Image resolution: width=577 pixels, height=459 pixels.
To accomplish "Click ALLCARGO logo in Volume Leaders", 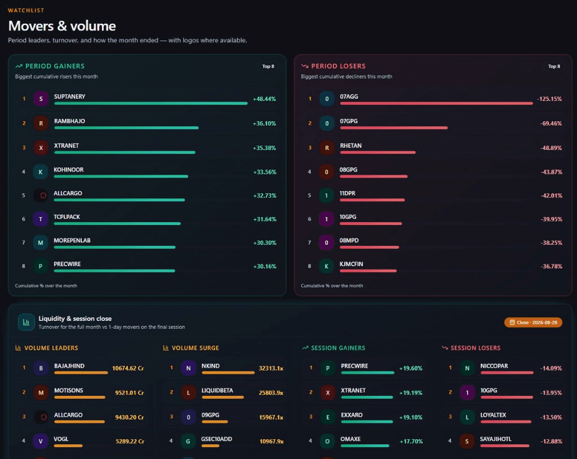I will pyautogui.click(x=41, y=417).
